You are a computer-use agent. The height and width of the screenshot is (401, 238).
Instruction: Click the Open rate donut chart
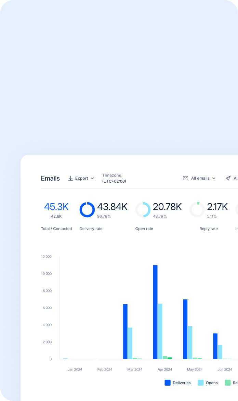pos(143,210)
